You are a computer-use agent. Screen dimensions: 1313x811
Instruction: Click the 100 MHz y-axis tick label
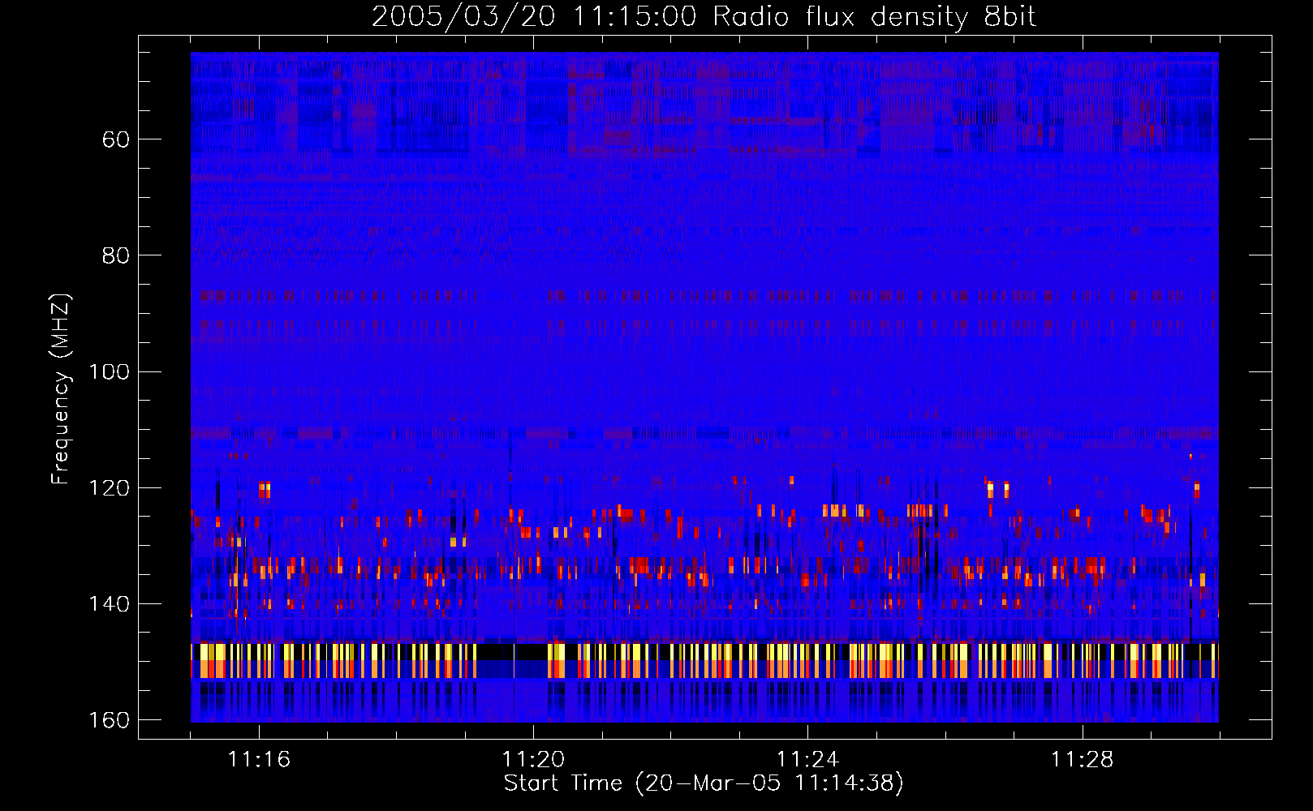click(x=109, y=371)
